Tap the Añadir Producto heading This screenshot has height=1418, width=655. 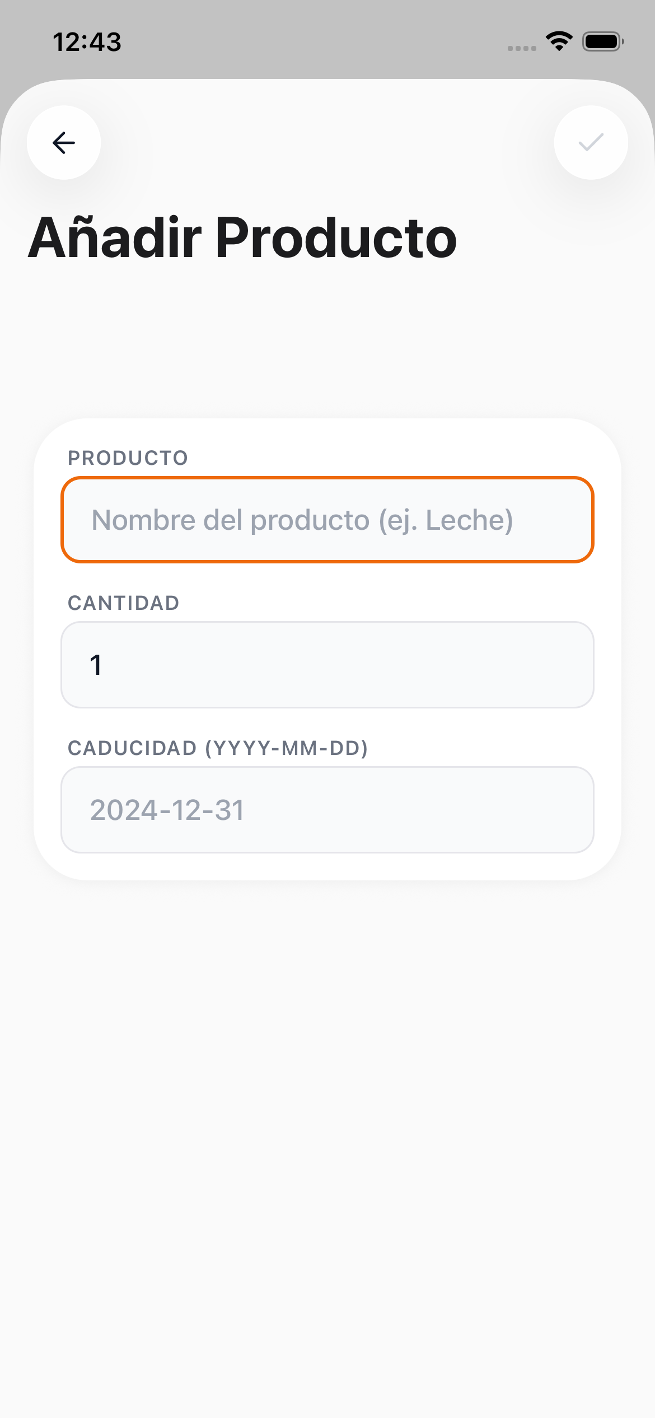pyautogui.click(x=242, y=238)
